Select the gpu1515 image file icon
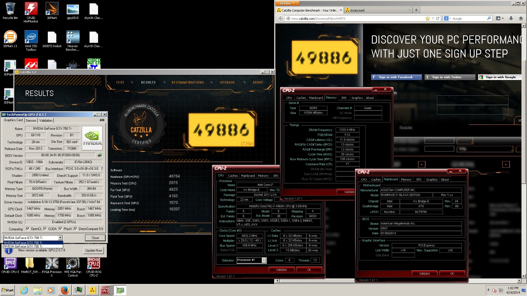Image resolution: width=527 pixels, height=296 pixels. click(73, 11)
